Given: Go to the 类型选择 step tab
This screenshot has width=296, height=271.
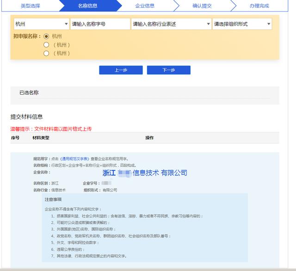Looking at the screenshot, I should (31, 6).
